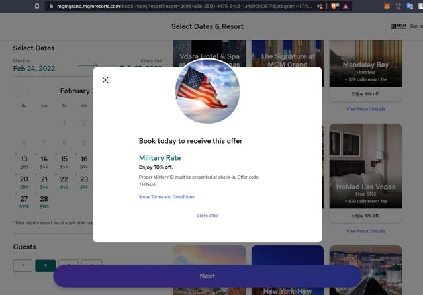The width and height of the screenshot is (423, 295).
Task: Click the Brave shields lion icon
Action: (x=334, y=6)
